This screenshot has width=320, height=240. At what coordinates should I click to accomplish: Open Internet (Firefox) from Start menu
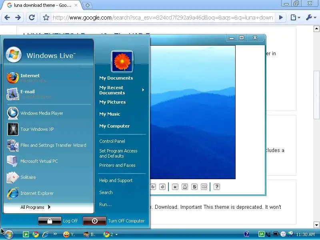(x=48, y=78)
